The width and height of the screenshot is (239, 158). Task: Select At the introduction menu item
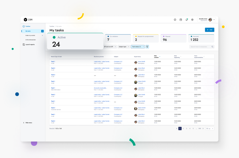click(x=31, y=40)
